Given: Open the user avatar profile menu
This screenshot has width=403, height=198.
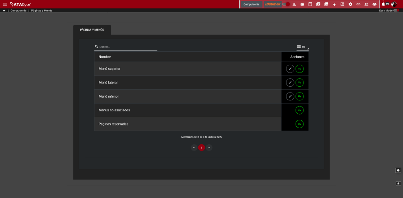Looking at the screenshot, I should click(394, 4).
